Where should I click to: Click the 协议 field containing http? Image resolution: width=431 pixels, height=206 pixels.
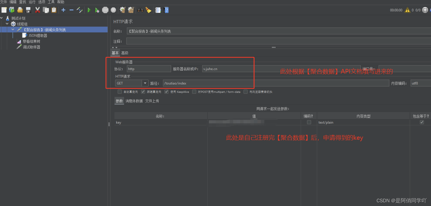pos(149,69)
